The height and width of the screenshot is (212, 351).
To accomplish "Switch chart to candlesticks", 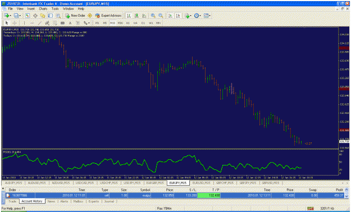I will pos(136,16).
